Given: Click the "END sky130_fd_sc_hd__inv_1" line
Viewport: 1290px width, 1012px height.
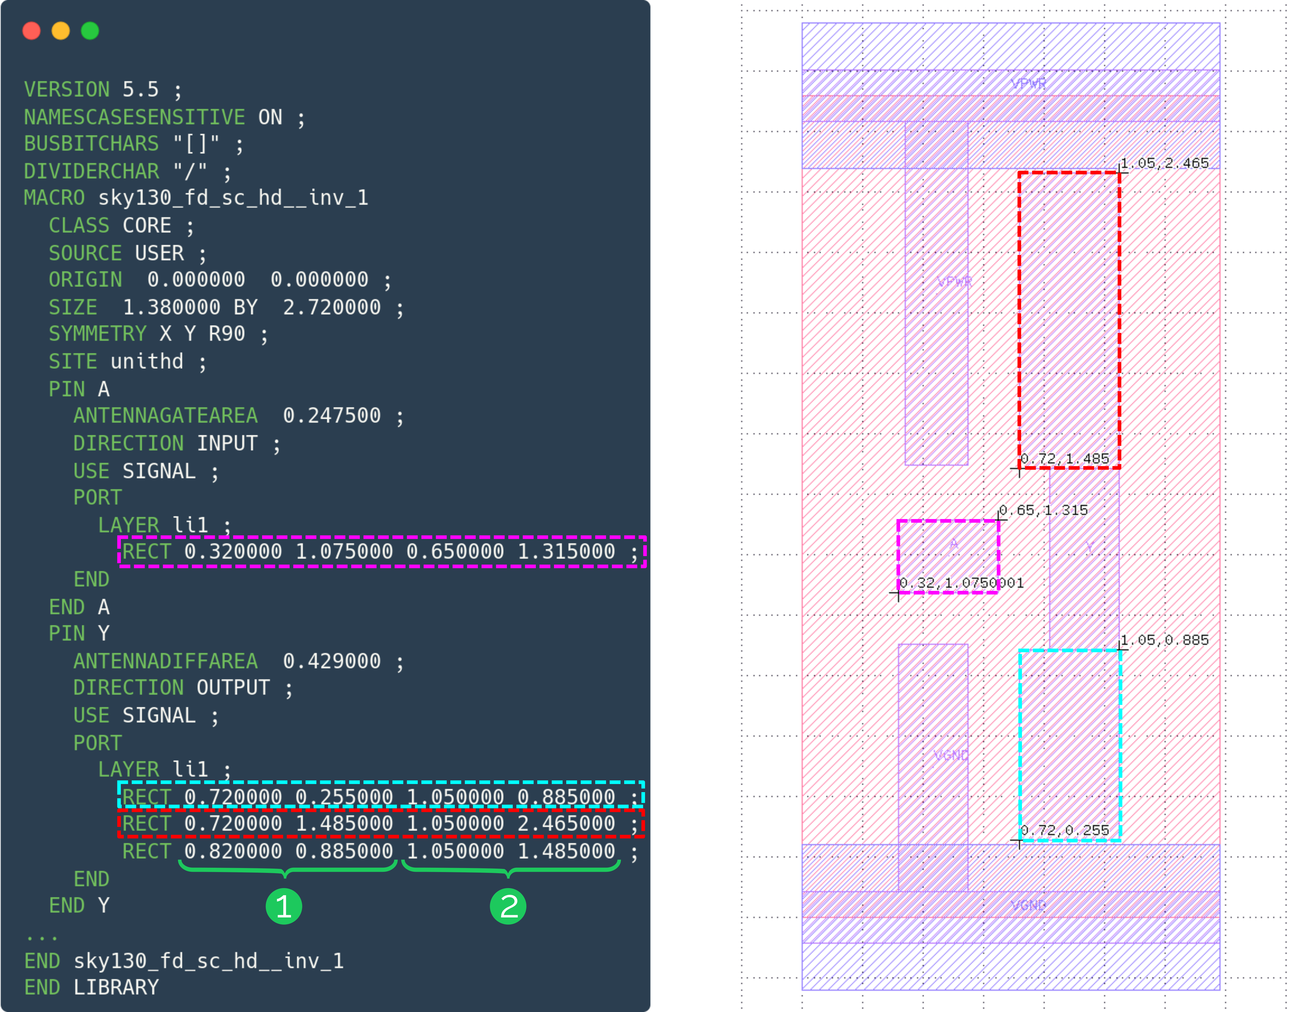Looking at the screenshot, I should tap(184, 961).
